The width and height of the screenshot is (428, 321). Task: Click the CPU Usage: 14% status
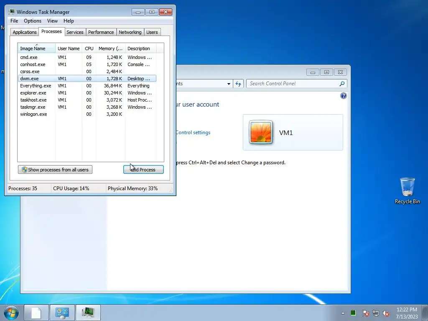(79, 189)
